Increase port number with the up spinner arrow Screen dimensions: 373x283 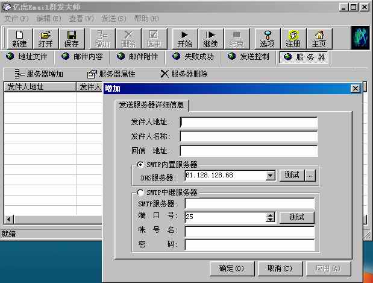coord(270,215)
